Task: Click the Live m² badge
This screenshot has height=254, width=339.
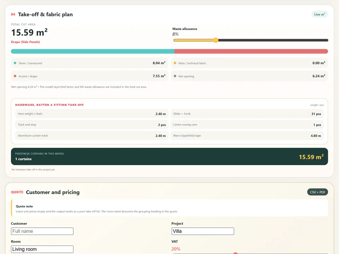Action: click(x=320, y=14)
